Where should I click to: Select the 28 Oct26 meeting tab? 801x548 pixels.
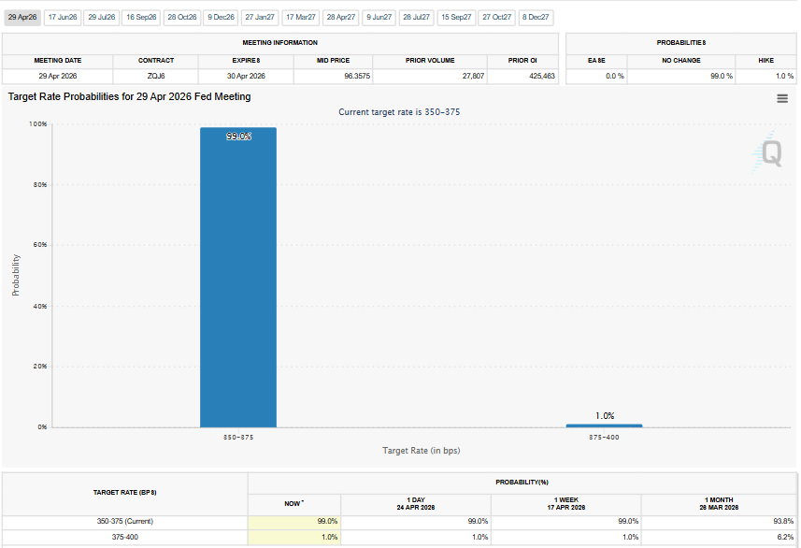(x=181, y=17)
